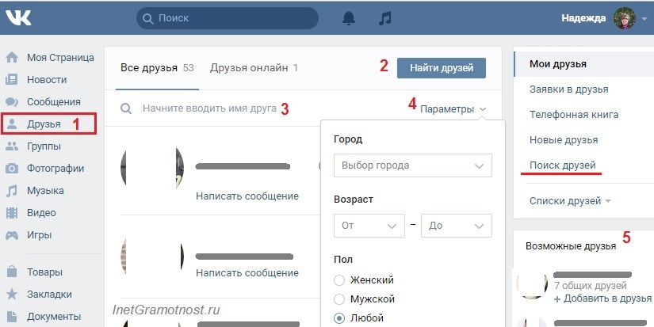
Task: Select Любой gender radio button
Action: (339, 318)
